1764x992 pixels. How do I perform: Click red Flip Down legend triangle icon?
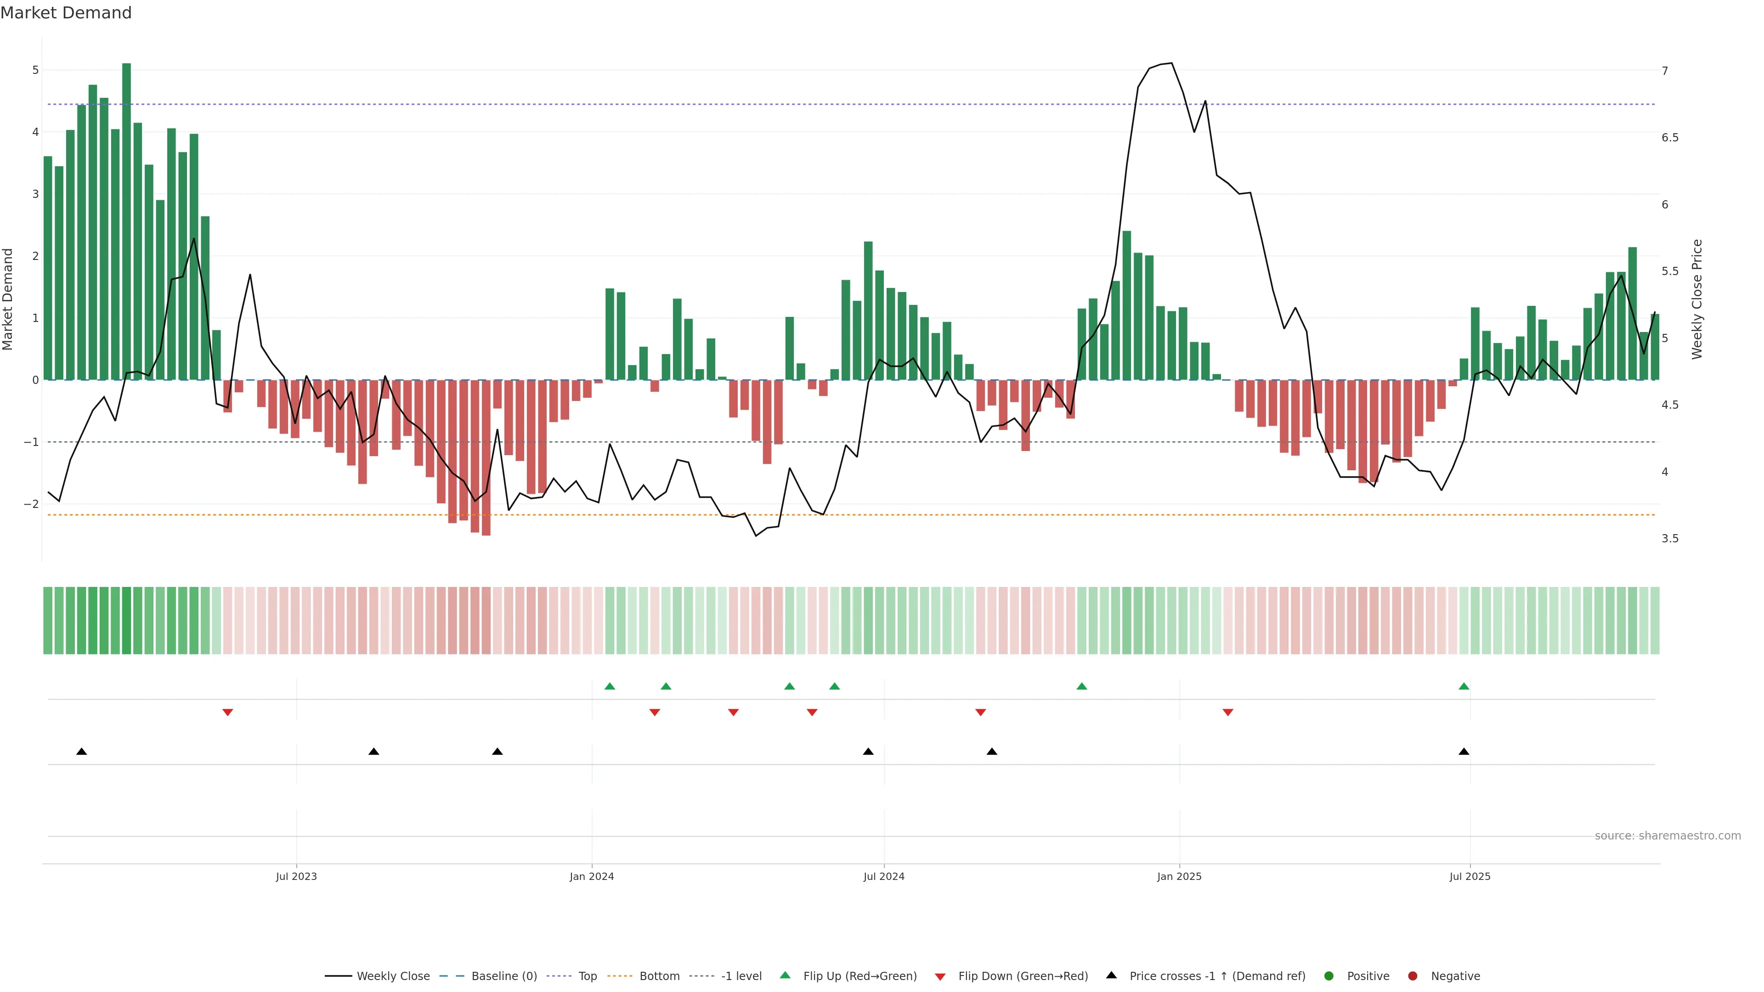940,977
